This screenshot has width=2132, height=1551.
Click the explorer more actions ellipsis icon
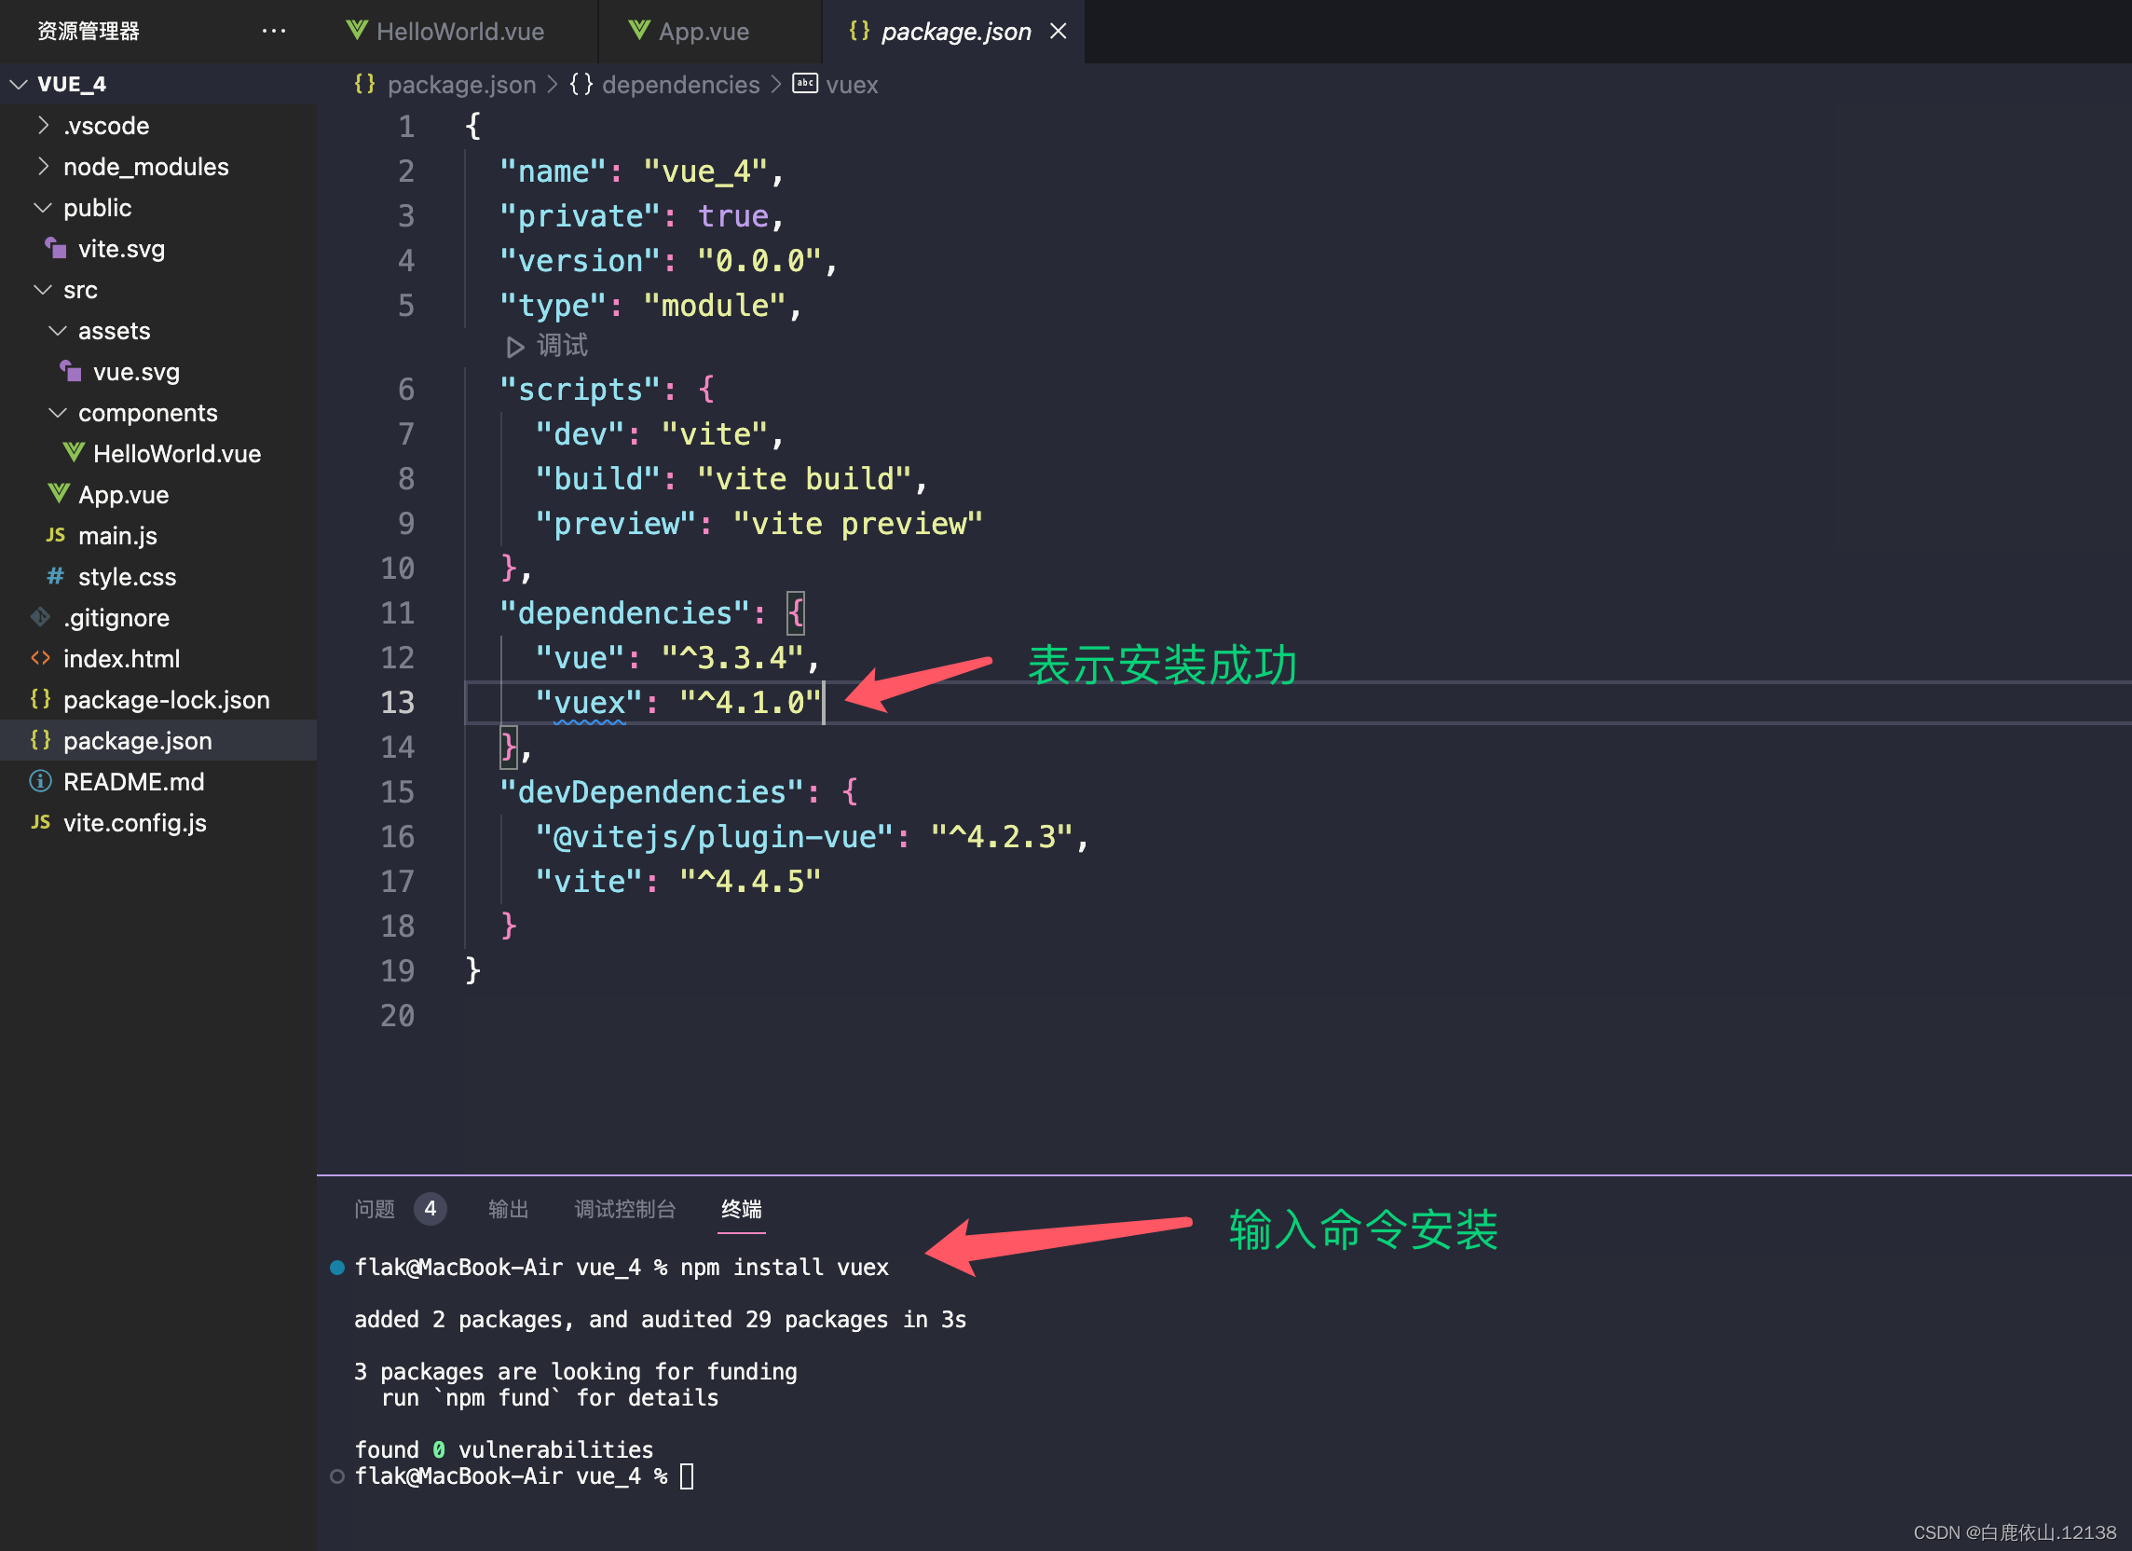274,31
